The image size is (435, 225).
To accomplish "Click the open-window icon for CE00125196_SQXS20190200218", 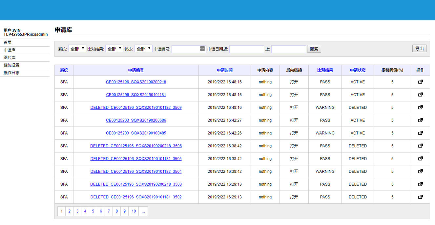I will click(x=420, y=82).
